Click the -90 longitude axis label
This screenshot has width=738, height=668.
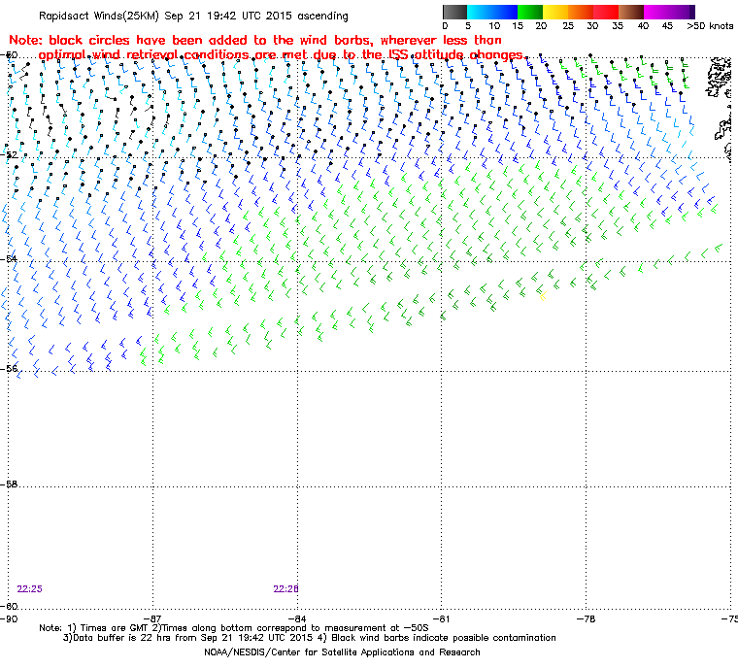(8, 618)
